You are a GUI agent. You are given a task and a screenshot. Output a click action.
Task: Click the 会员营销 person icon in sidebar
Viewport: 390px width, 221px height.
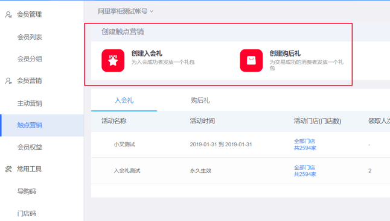tap(8, 81)
